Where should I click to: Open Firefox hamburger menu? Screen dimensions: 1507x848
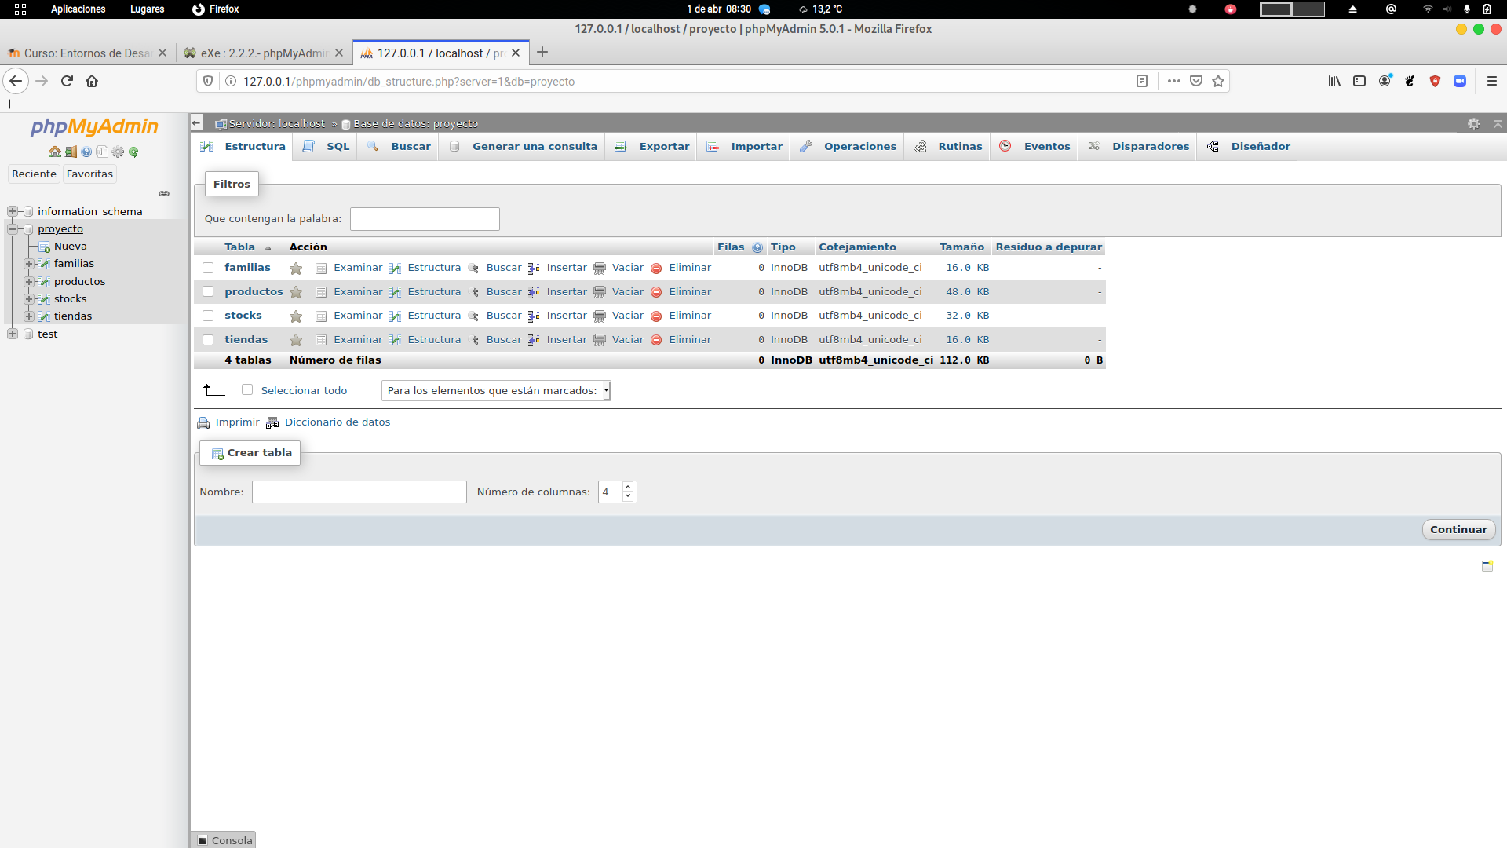[1492, 81]
